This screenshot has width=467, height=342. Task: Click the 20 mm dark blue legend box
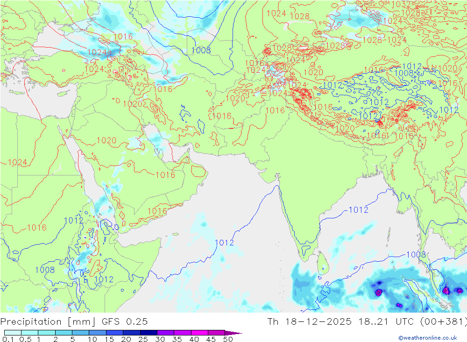click(131, 333)
